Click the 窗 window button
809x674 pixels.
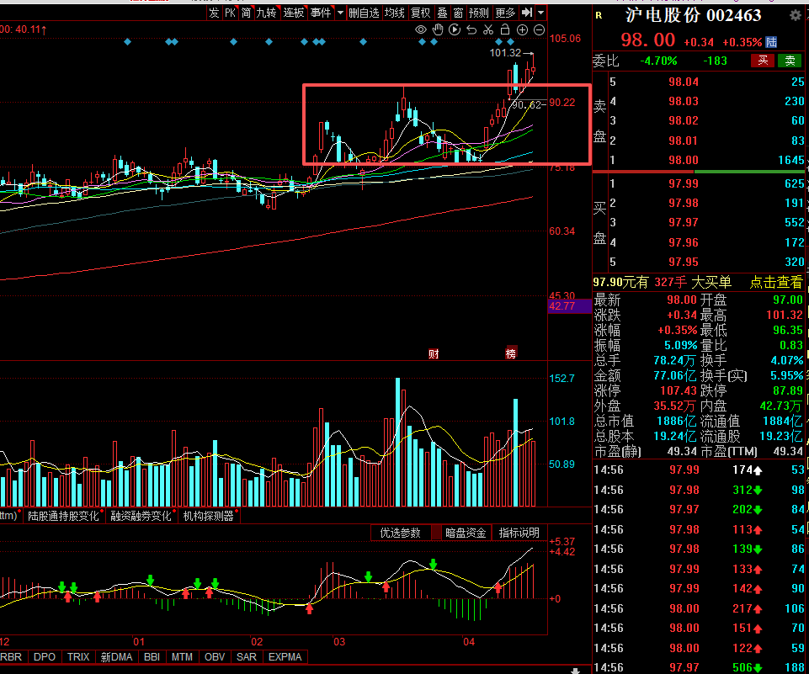[458, 13]
